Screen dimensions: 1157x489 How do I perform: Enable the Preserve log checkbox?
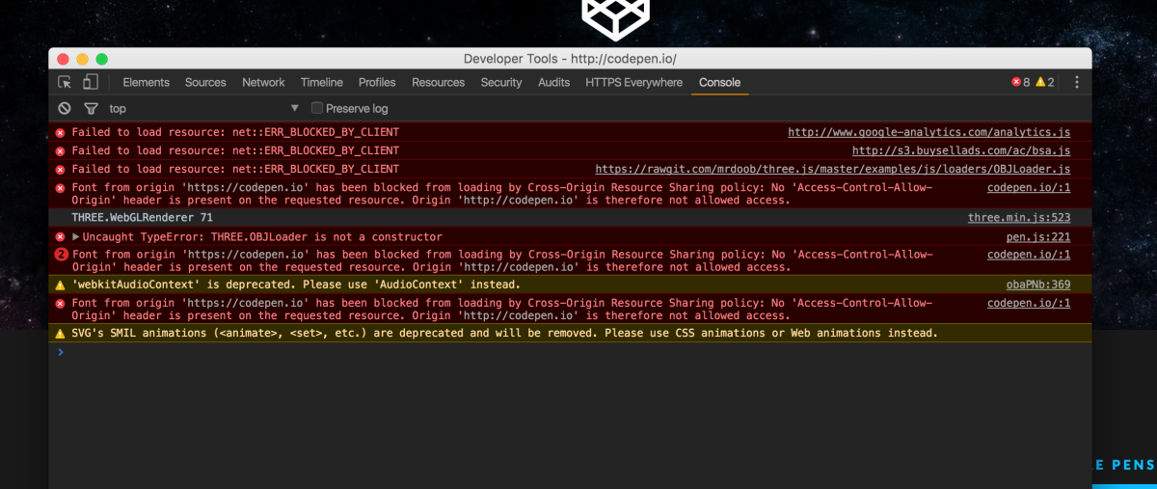pyautogui.click(x=317, y=109)
